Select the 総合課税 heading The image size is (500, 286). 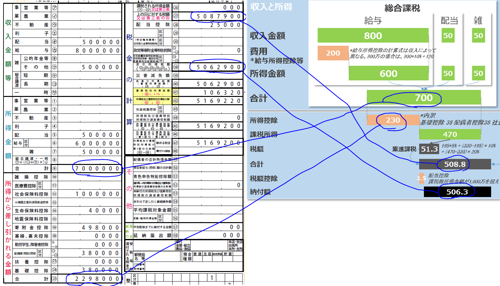pos(402,8)
